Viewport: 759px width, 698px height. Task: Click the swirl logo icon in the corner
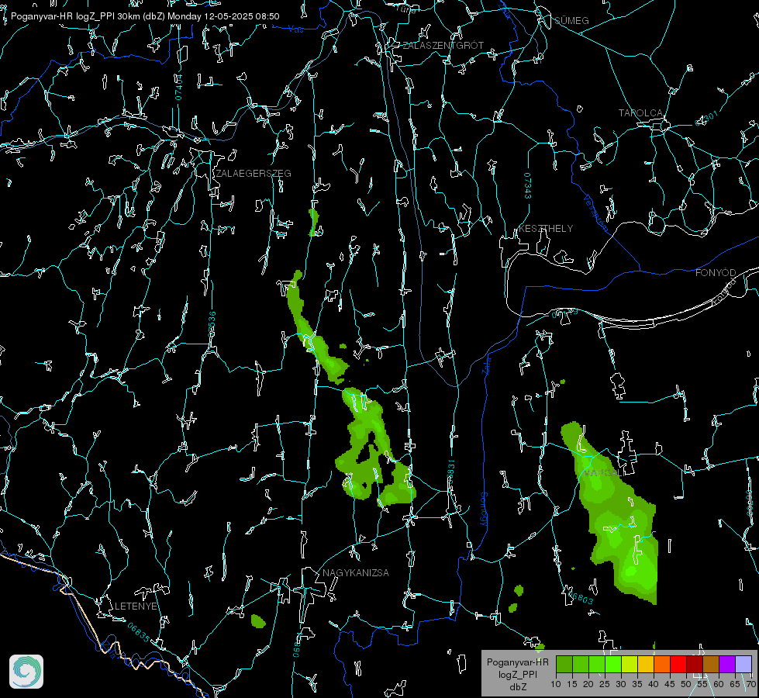pos(26,672)
